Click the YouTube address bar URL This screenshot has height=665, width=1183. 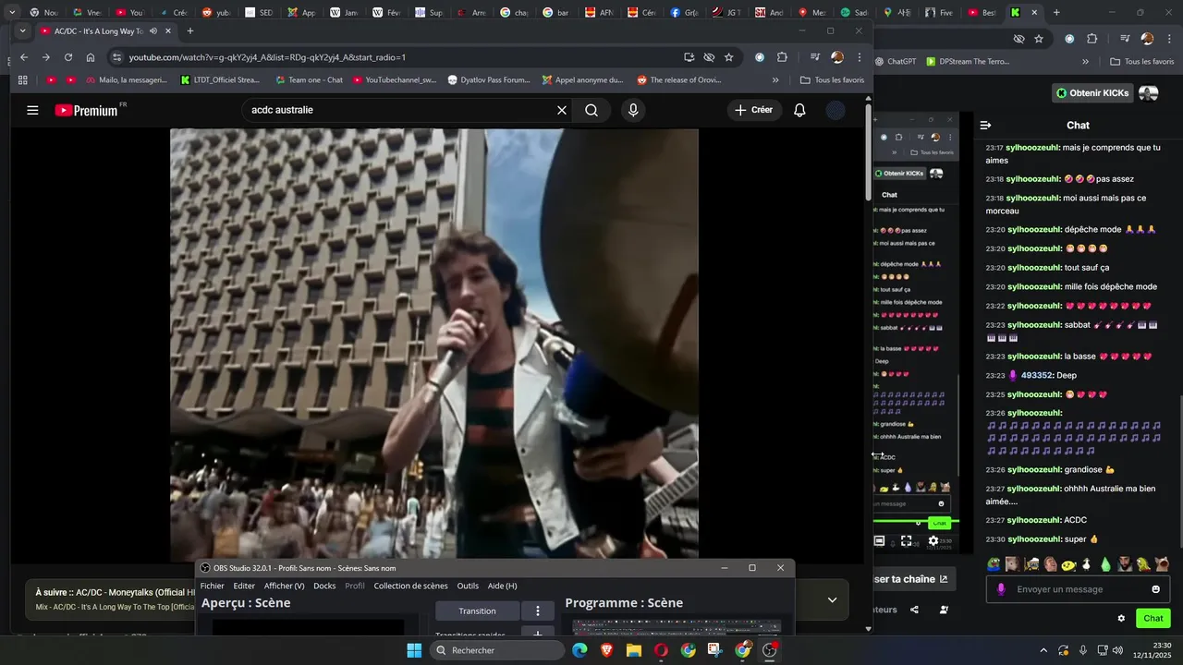pyautogui.click(x=268, y=57)
